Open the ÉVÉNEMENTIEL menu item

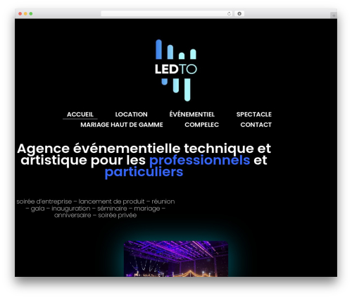pyautogui.click(x=192, y=114)
